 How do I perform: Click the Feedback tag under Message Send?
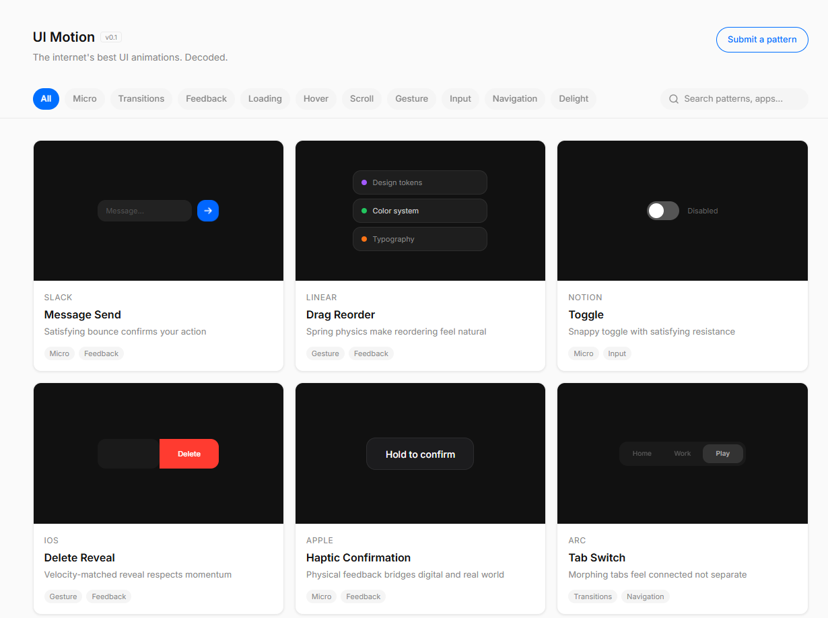click(x=101, y=353)
